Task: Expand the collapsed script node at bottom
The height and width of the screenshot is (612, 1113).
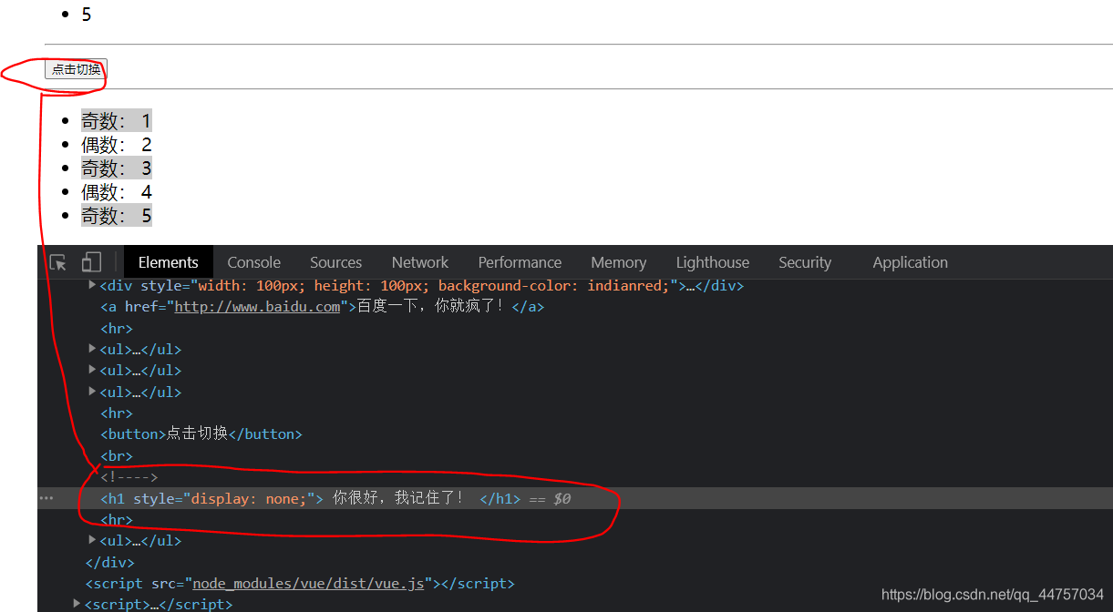Action: coord(77,604)
